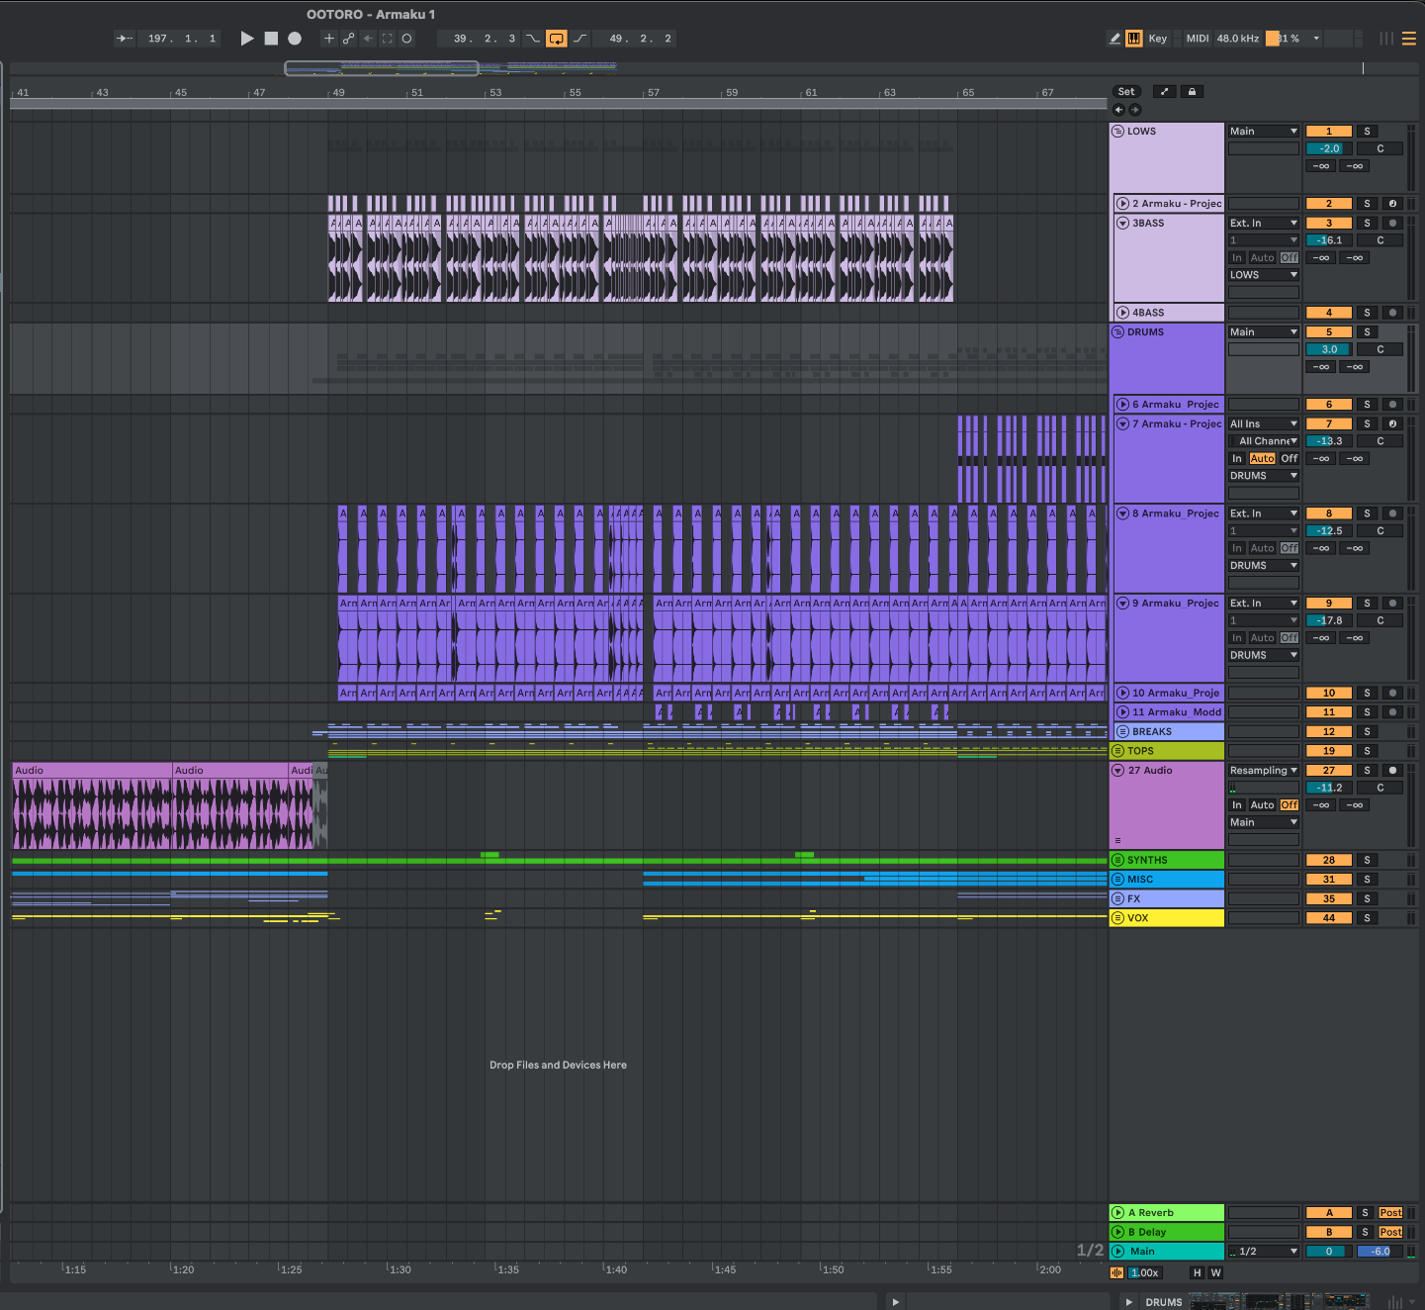Jump to previous locator arrow
Viewport: 1425px width, 1310px height.
[x=1118, y=110]
